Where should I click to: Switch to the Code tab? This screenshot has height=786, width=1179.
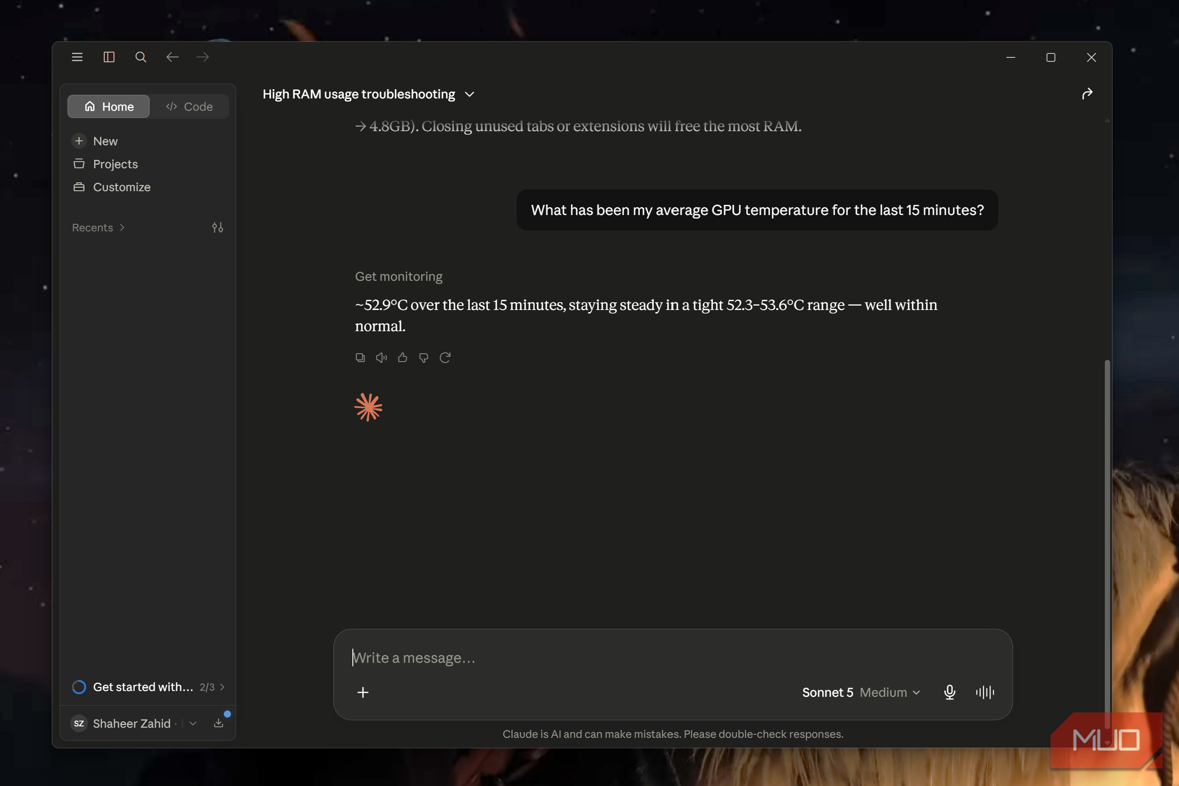click(x=189, y=106)
